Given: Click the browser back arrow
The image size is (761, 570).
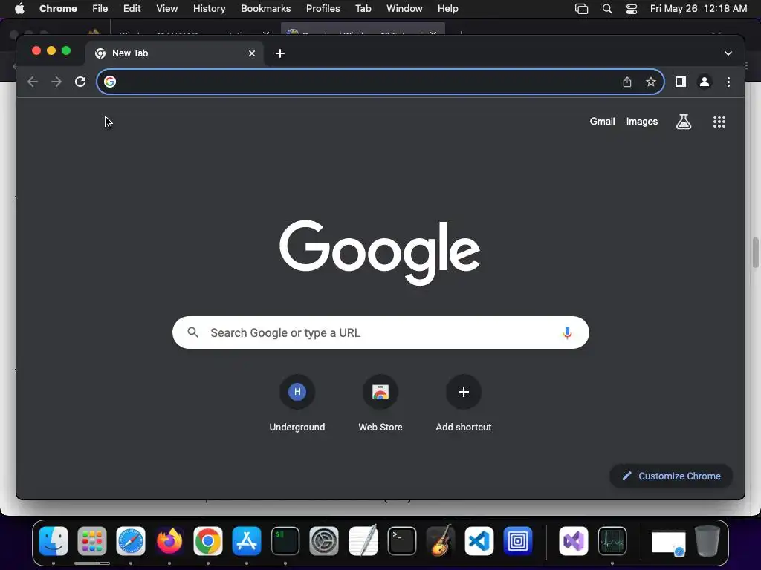Looking at the screenshot, I should pyautogui.click(x=33, y=82).
